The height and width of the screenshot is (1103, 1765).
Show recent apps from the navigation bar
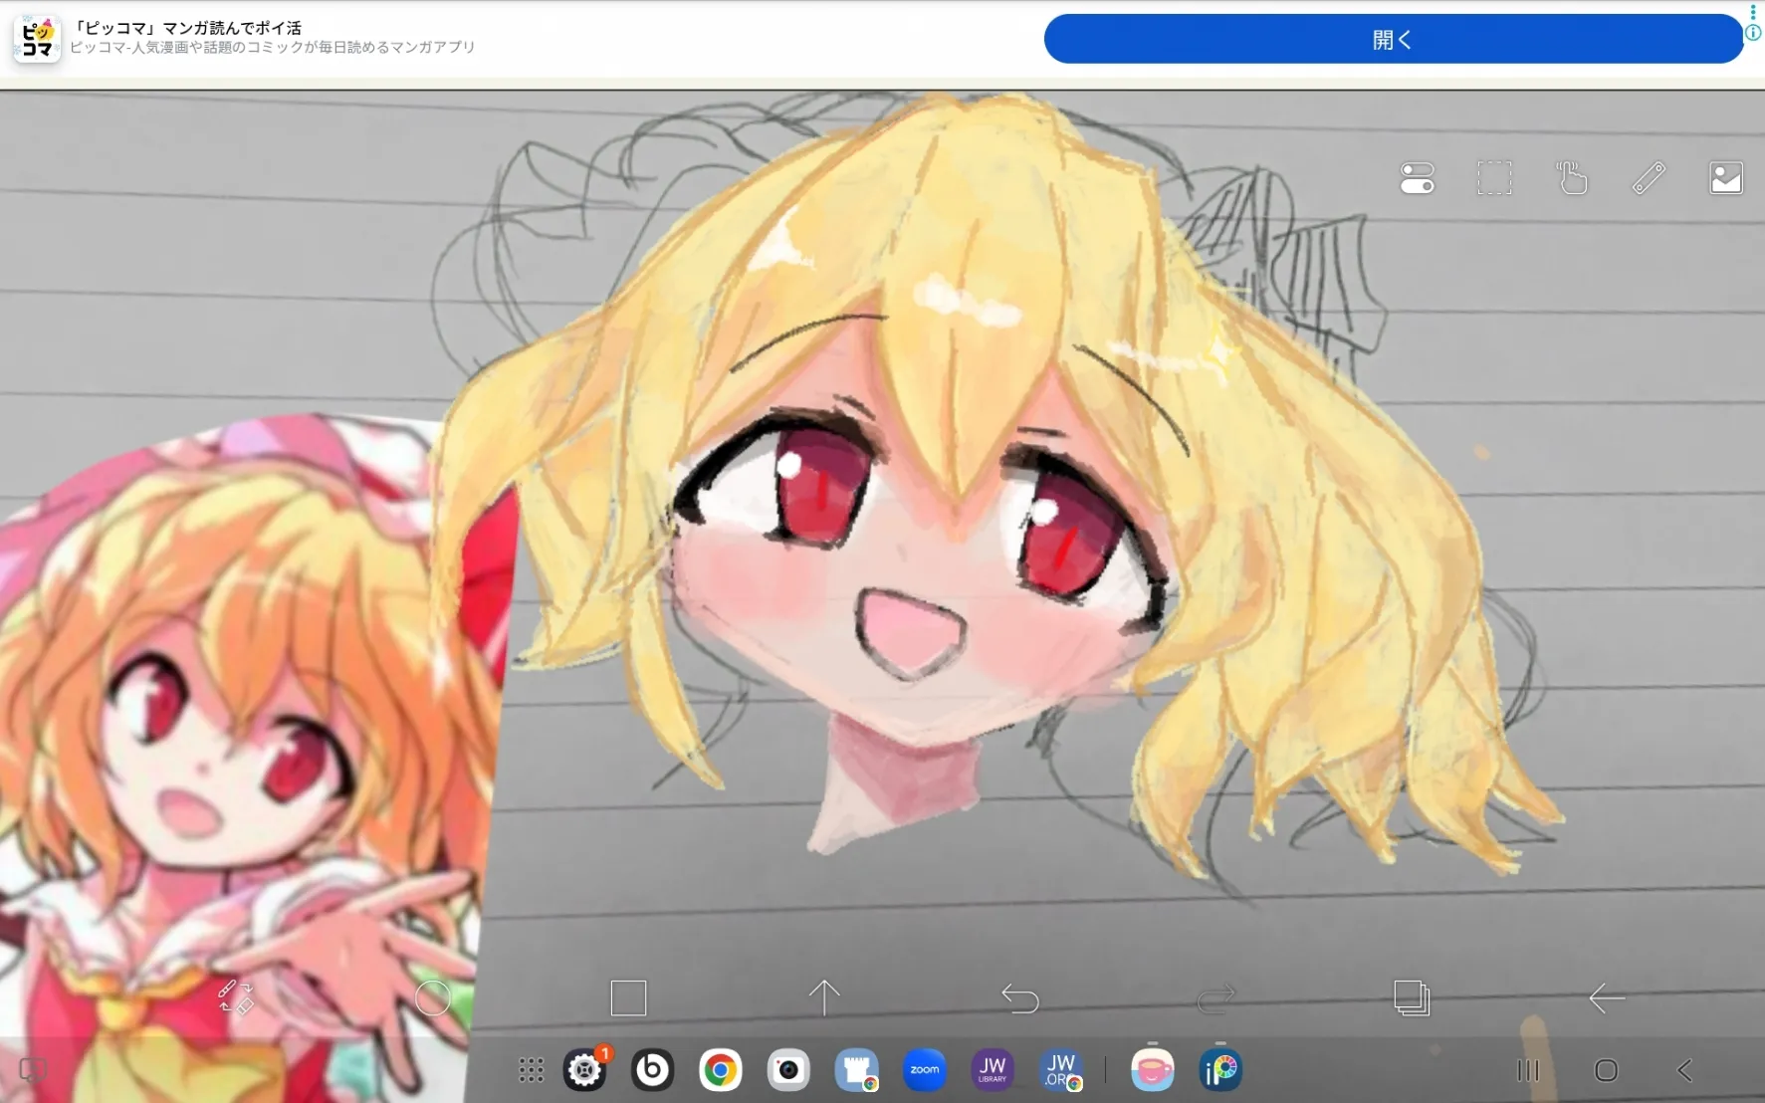point(1528,1070)
